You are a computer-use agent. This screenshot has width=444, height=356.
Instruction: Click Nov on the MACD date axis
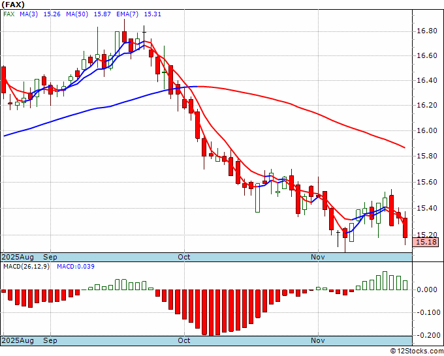(317, 340)
